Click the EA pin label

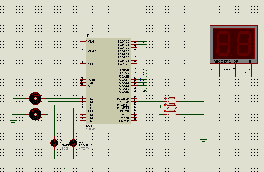coord(89,86)
